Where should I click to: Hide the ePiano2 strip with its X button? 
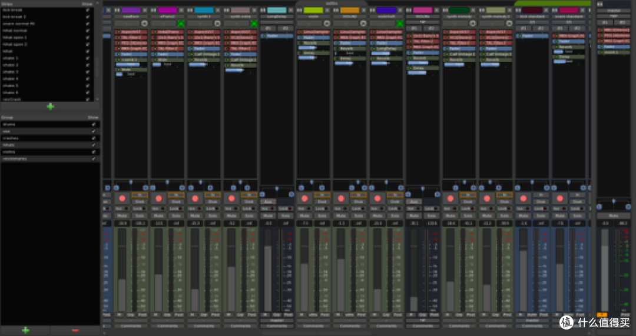(181, 10)
